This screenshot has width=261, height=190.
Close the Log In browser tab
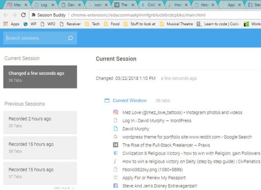tap(53, 5)
